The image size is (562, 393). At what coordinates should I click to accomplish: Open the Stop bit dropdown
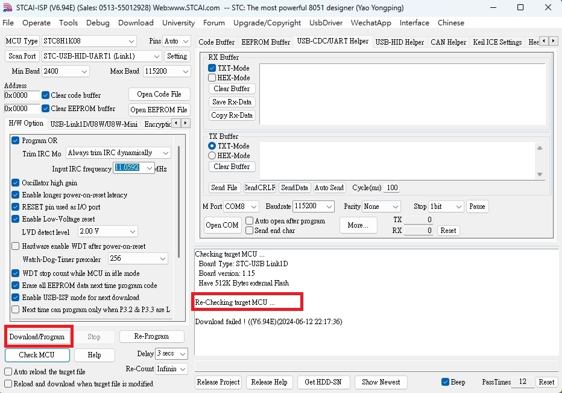pyautogui.click(x=446, y=206)
